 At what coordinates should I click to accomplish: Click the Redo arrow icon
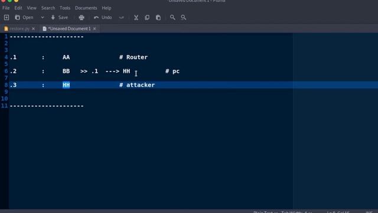121,17
